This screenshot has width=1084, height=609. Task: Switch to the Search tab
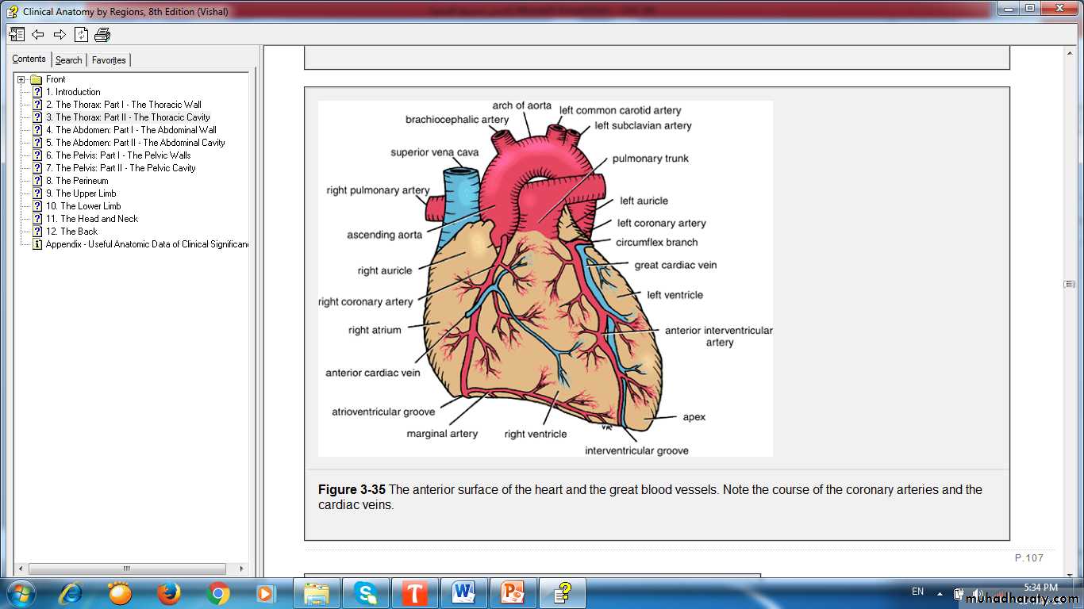[x=68, y=59]
